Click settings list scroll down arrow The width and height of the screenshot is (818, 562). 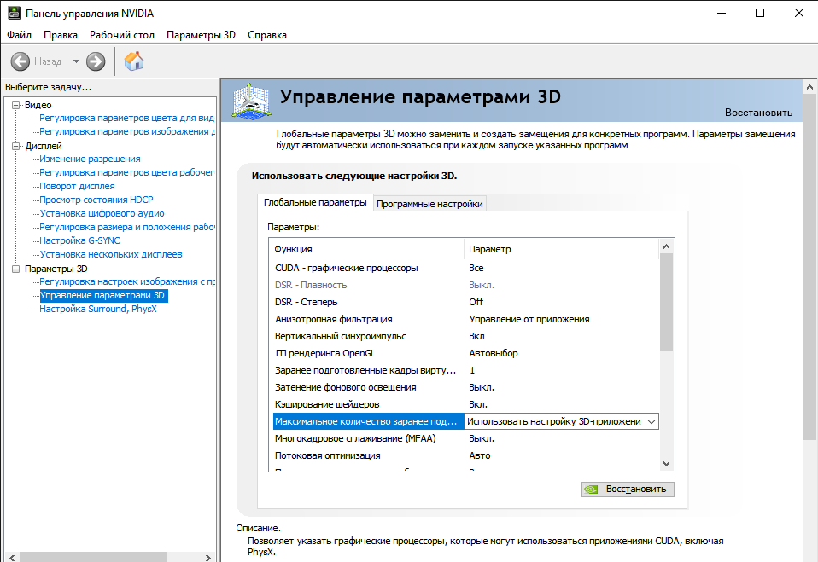[666, 464]
